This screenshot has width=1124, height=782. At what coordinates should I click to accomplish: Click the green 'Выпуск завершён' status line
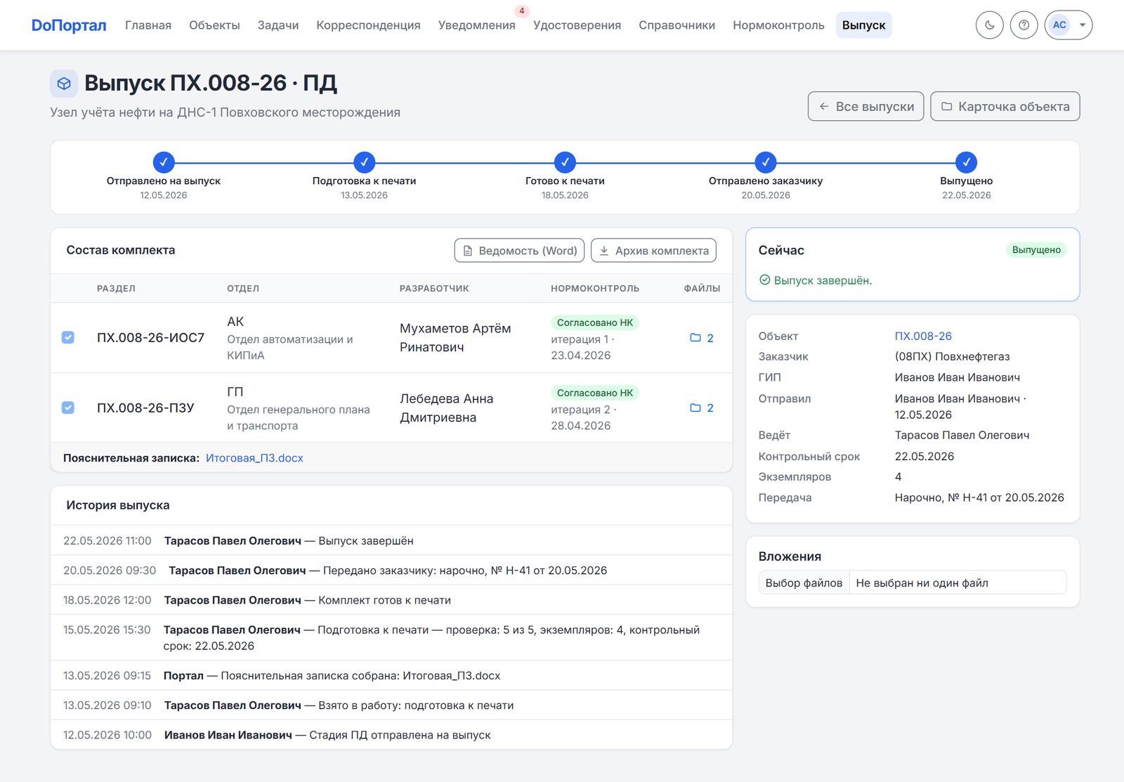816,280
